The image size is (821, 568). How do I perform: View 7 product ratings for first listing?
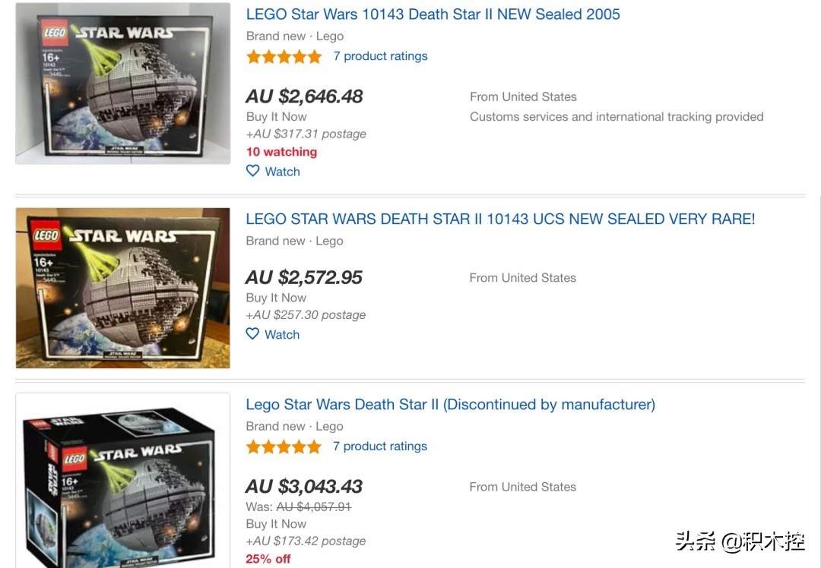click(380, 56)
